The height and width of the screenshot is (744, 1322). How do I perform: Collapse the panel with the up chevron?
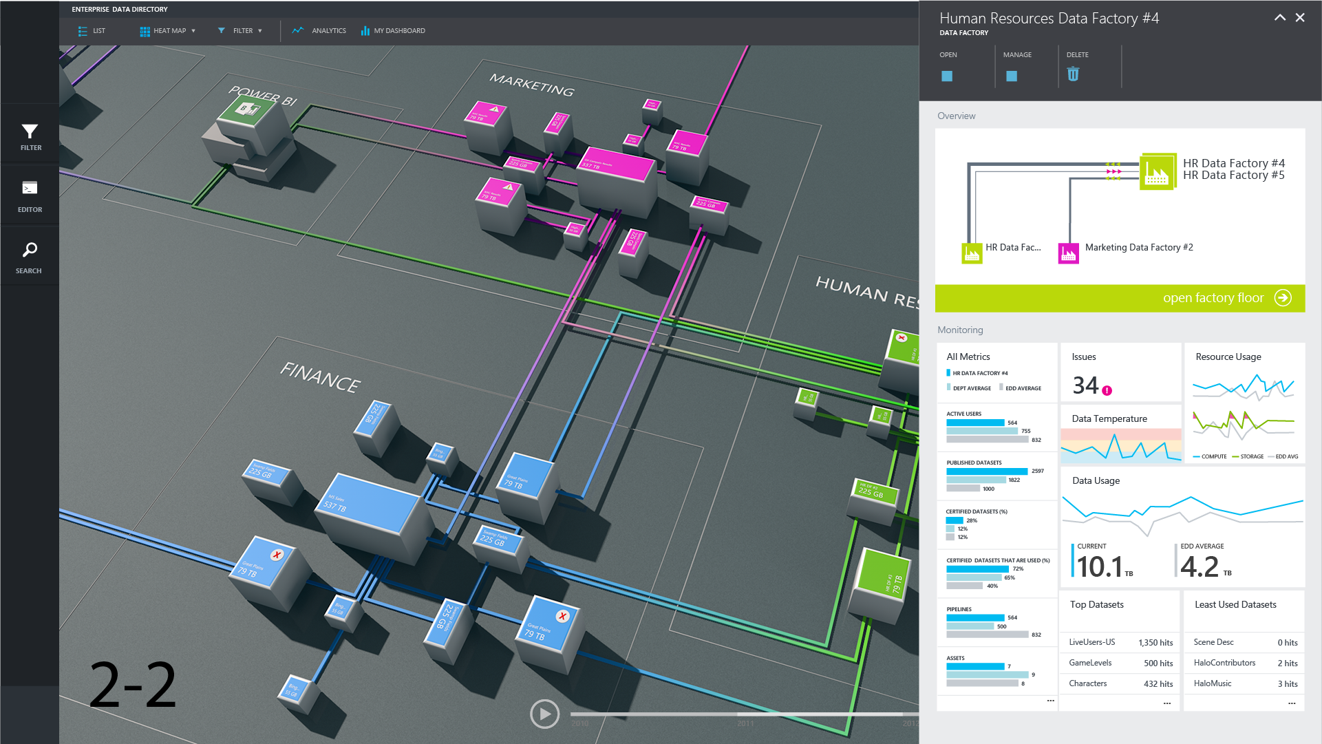pos(1279,18)
